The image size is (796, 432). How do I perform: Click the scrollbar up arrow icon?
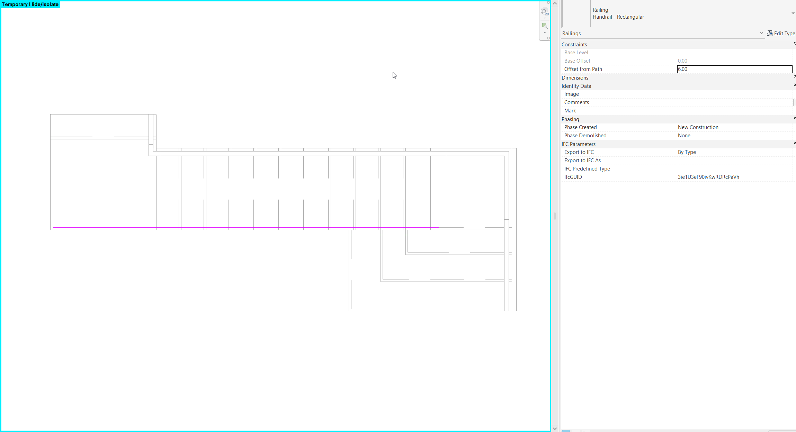click(x=554, y=3)
